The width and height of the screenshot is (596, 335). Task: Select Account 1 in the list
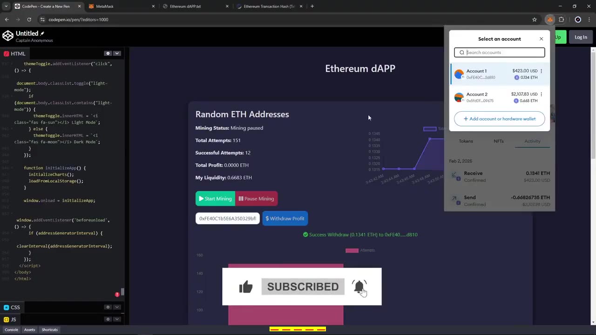[x=500, y=74]
